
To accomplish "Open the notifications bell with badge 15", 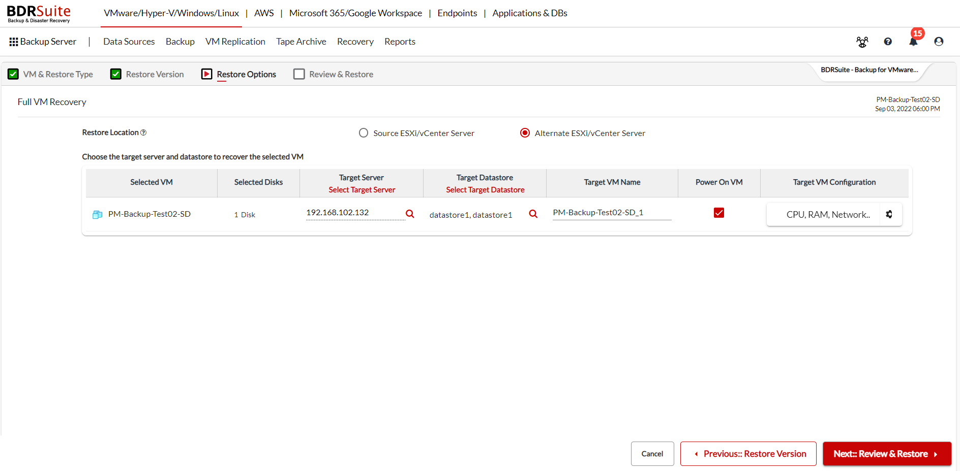I will tap(914, 41).
